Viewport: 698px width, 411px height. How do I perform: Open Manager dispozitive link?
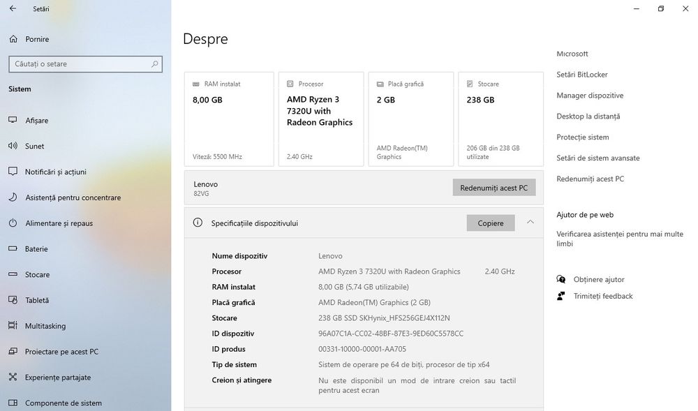pos(590,96)
